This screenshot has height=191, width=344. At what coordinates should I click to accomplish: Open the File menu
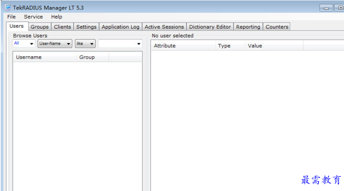point(11,17)
